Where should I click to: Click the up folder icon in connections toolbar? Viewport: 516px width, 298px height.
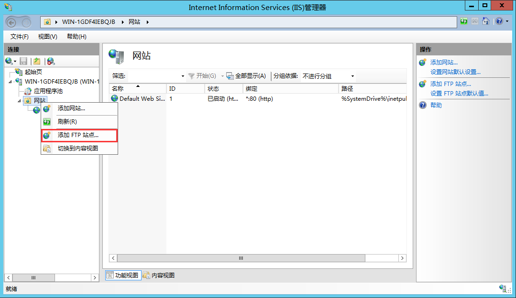click(x=37, y=61)
